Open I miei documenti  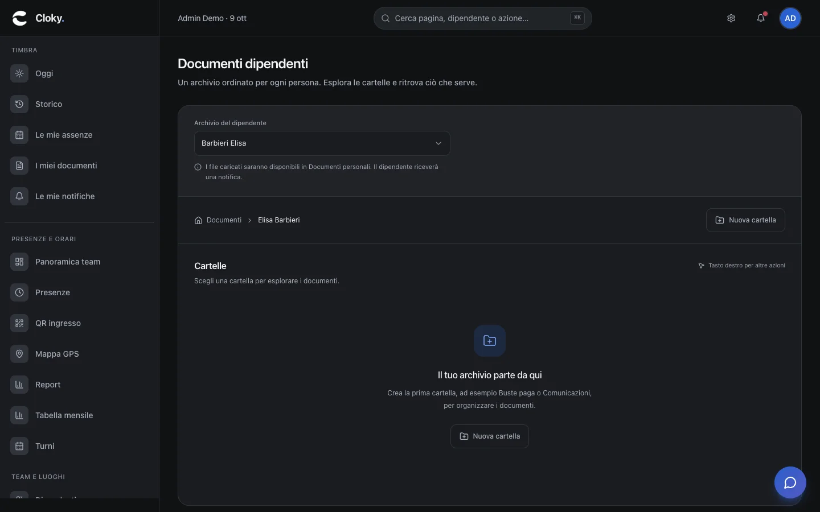click(79, 166)
